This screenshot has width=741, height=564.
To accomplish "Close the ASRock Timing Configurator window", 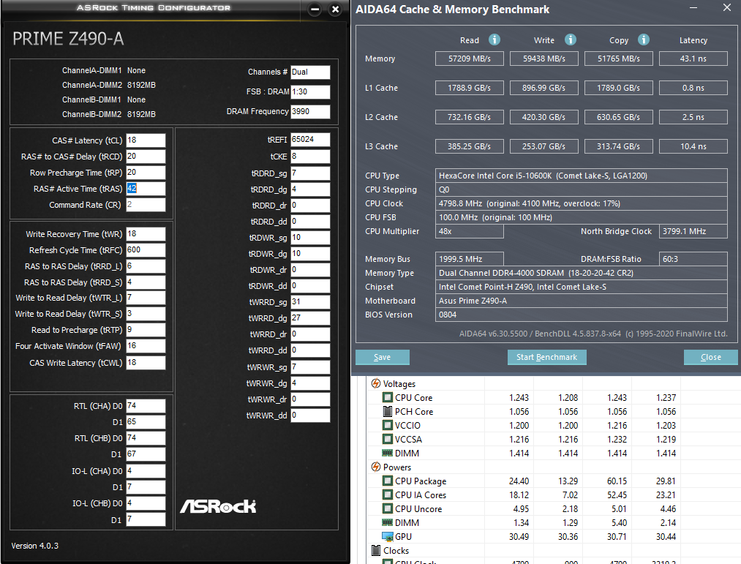I will 335,9.
